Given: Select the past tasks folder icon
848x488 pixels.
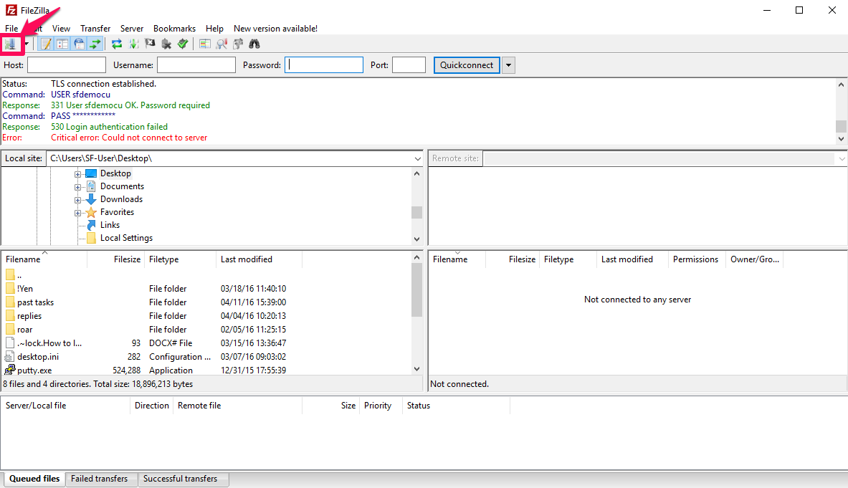Looking at the screenshot, I should coord(10,302).
